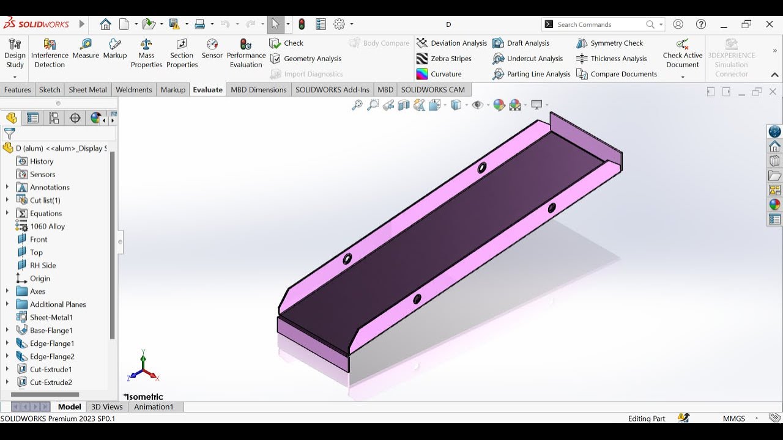This screenshot has height=440, width=783.
Task: Select the 1060 Alloy material entry
Action: coord(47,226)
